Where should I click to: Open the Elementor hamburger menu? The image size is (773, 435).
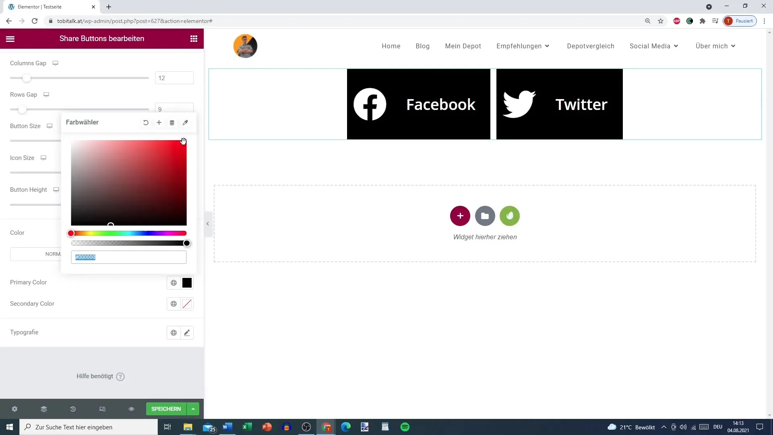pyautogui.click(x=10, y=39)
